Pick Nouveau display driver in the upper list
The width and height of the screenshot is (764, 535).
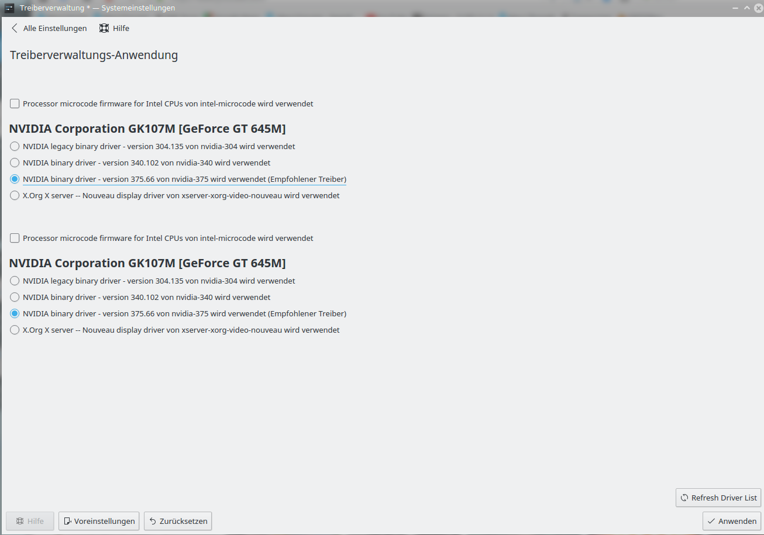click(15, 195)
